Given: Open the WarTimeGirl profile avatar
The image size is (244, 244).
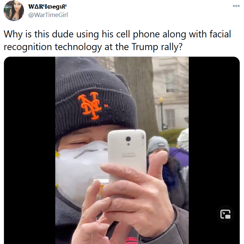Looking at the screenshot, I should (x=14, y=11).
